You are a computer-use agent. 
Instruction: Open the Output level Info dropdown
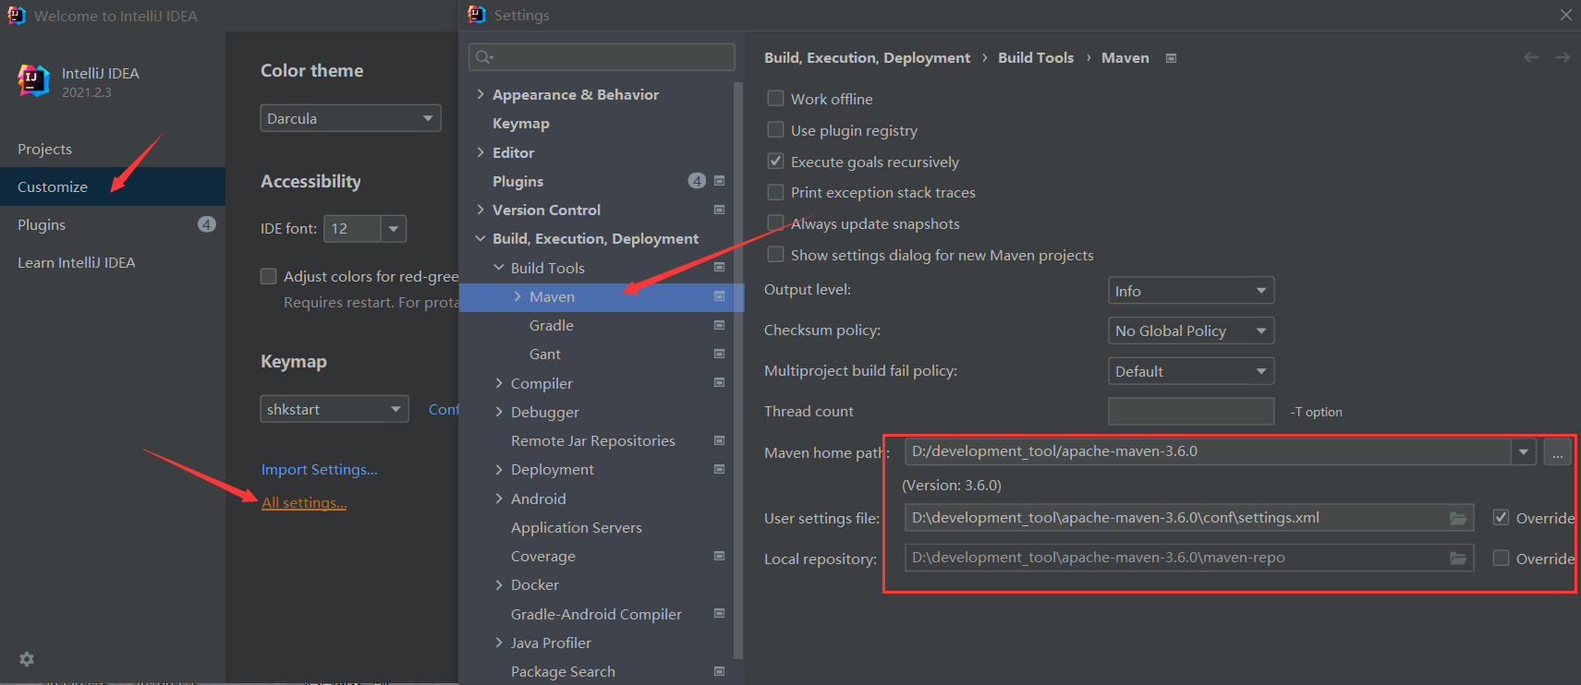click(1191, 291)
